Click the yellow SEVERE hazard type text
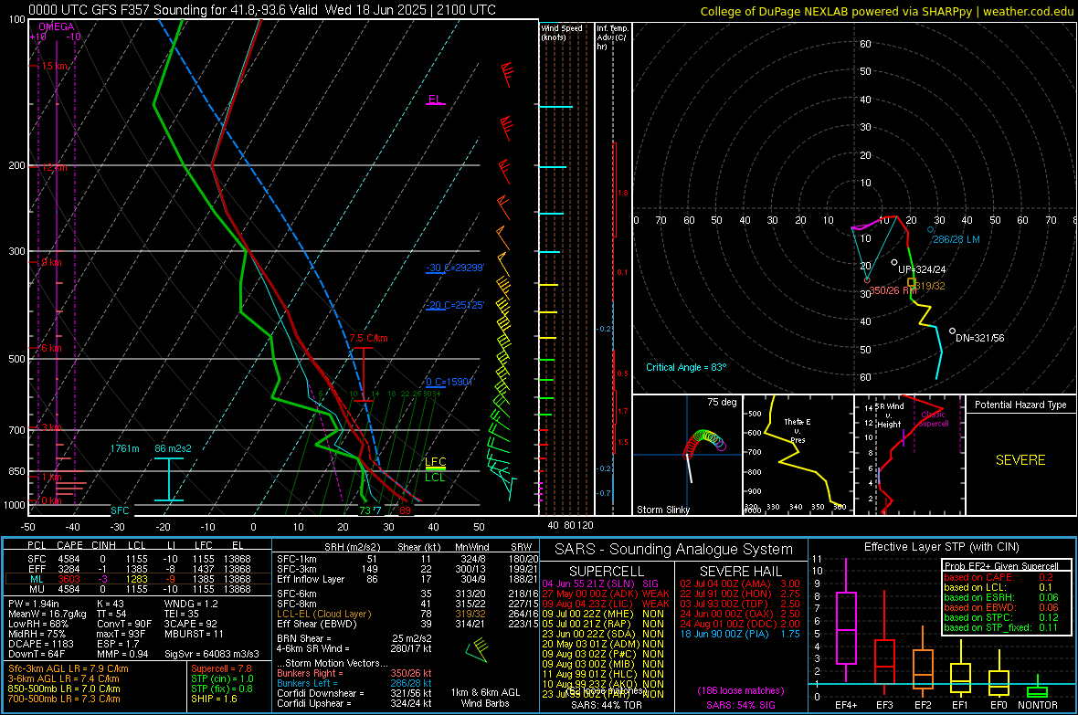The image size is (1078, 715). (1020, 460)
